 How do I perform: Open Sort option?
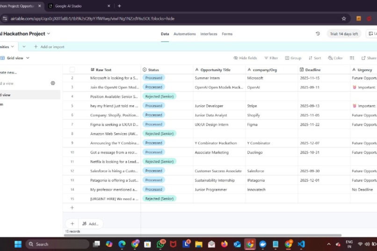314,58
